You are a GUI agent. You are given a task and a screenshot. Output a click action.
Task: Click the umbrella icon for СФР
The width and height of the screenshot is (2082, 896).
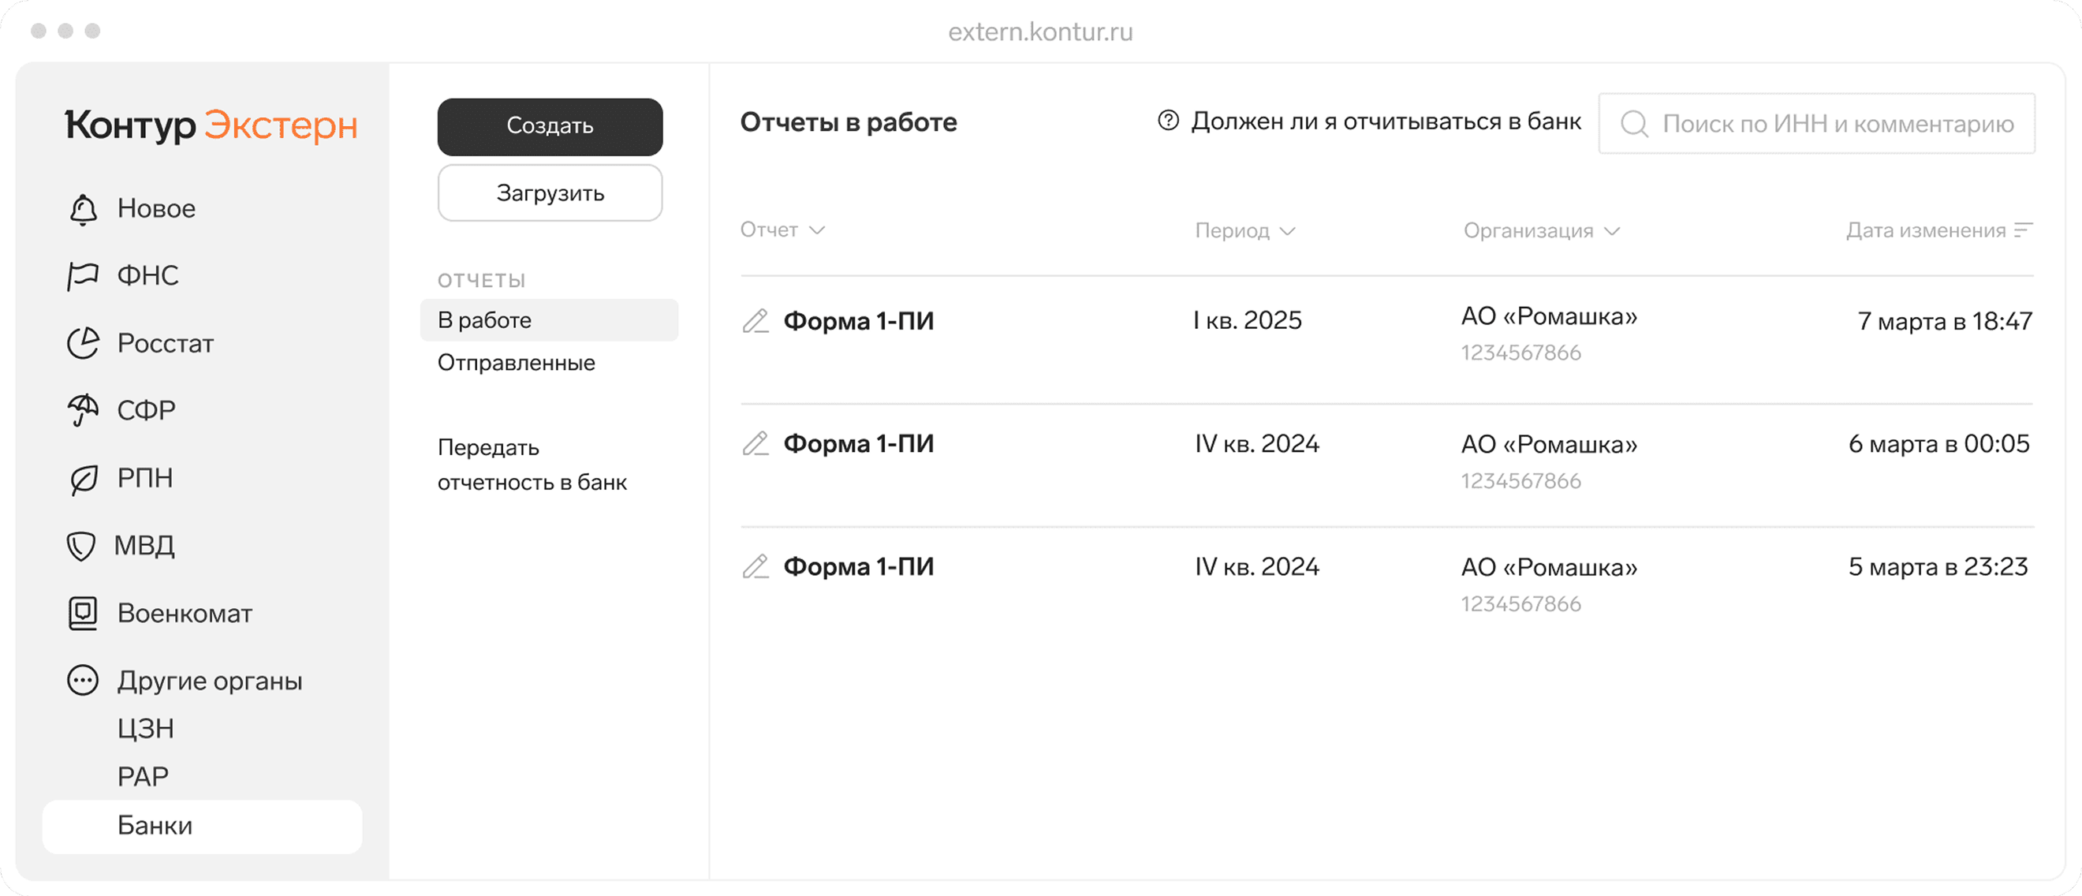83,410
